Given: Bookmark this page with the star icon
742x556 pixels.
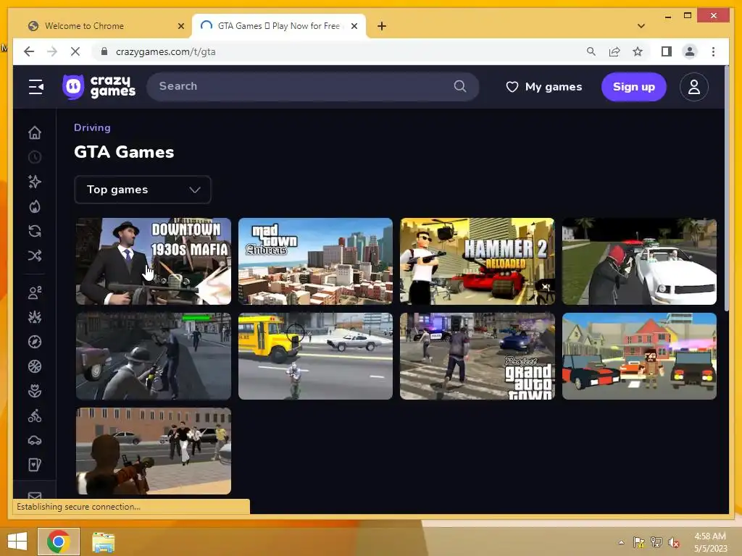Looking at the screenshot, I should pyautogui.click(x=638, y=51).
